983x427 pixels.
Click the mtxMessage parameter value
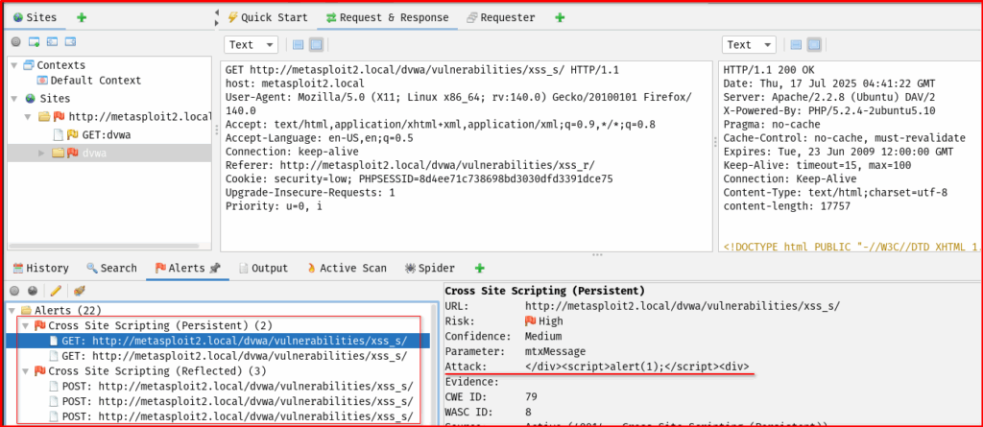click(555, 351)
